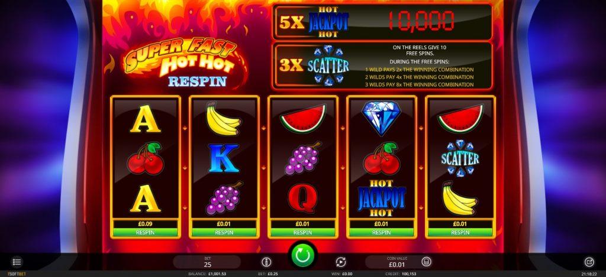
Task: Respin the first reel for £0.09
Action: click(146, 233)
